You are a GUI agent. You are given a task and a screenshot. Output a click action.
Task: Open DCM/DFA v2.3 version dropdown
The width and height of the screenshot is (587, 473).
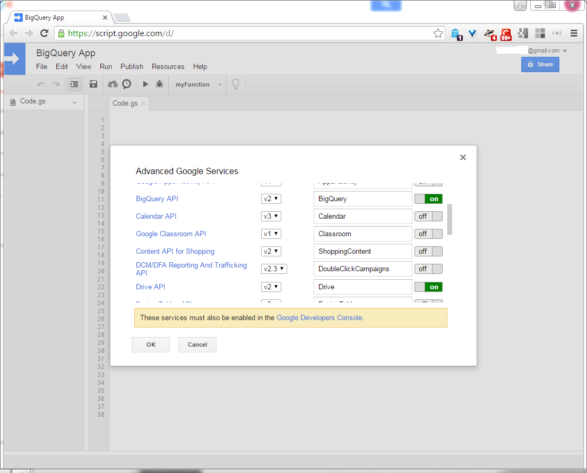pyautogui.click(x=274, y=269)
